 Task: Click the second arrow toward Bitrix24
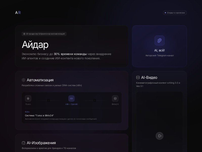pos(94,100)
